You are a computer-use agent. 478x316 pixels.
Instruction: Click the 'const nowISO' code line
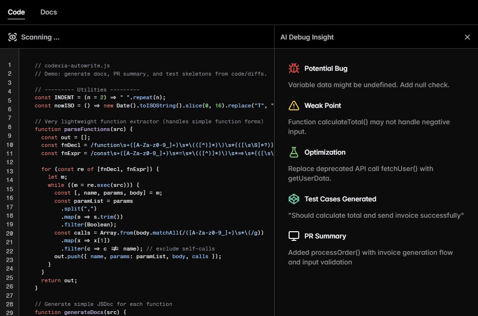tap(154, 106)
